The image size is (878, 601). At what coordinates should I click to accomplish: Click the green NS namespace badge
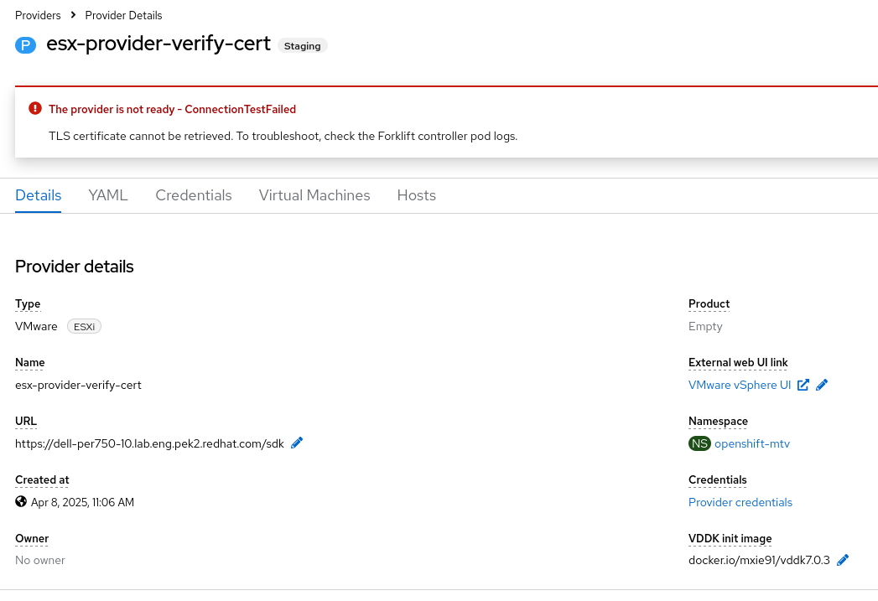click(699, 443)
